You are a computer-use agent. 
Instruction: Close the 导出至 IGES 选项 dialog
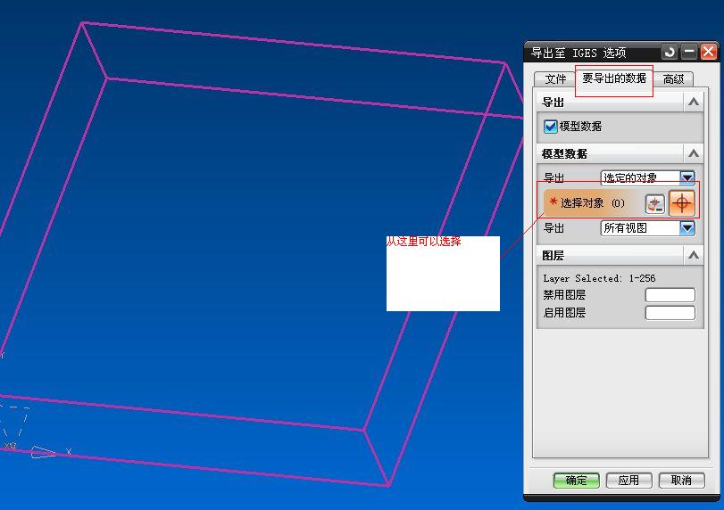pyautogui.click(x=708, y=52)
